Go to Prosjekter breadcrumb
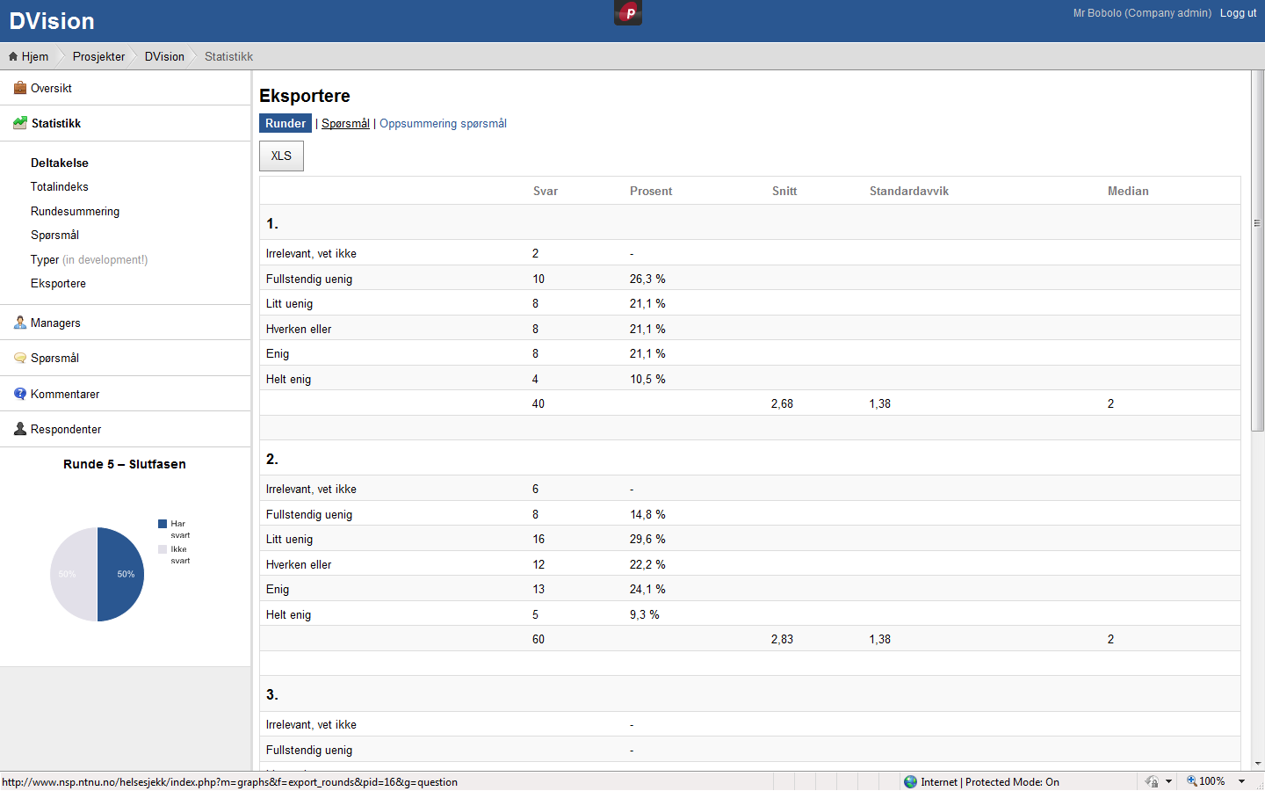 (x=98, y=56)
